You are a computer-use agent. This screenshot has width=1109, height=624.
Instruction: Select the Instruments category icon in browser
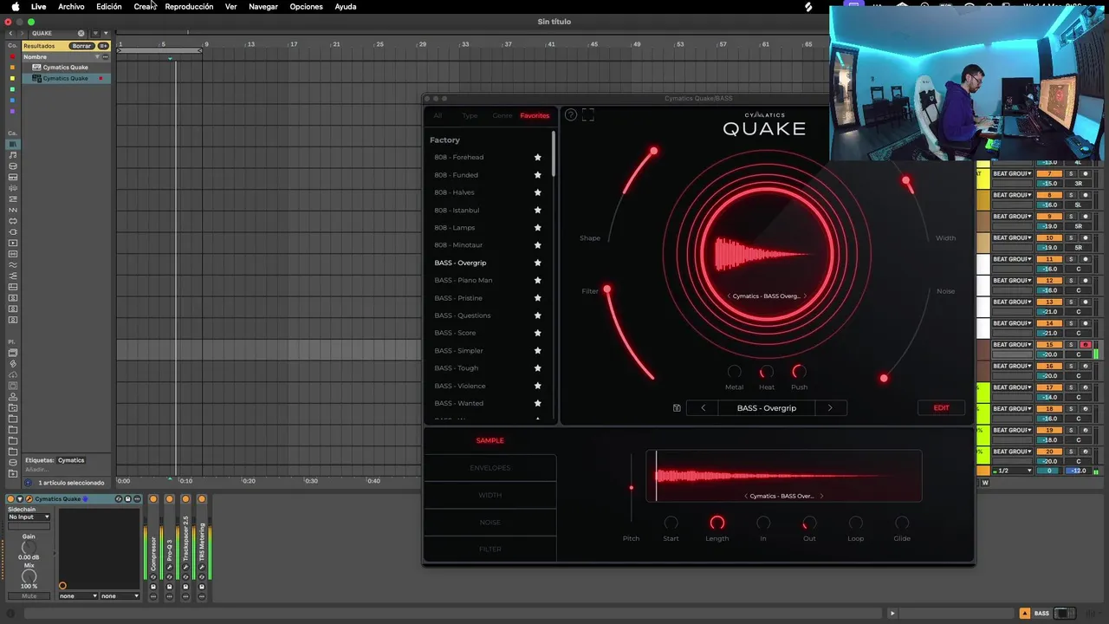click(12, 177)
